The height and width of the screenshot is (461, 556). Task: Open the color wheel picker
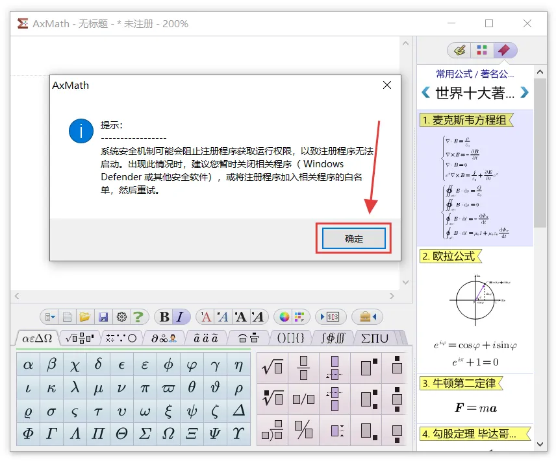284,316
